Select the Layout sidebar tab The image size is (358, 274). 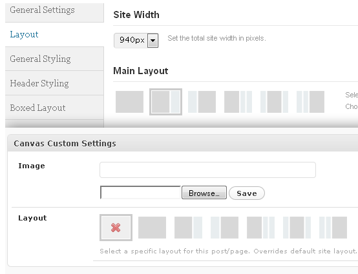54,35
